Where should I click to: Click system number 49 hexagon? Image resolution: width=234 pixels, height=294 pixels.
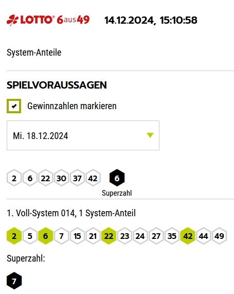click(219, 236)
